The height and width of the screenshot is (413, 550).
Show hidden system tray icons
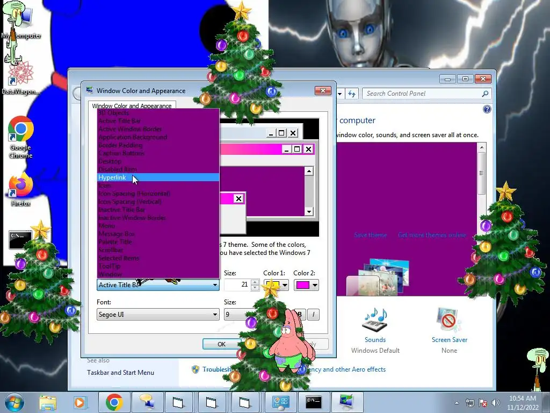tap(457, 403)
